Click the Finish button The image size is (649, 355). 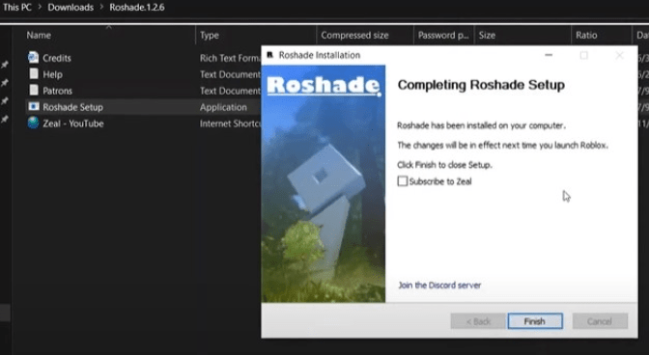pos(535,321)
